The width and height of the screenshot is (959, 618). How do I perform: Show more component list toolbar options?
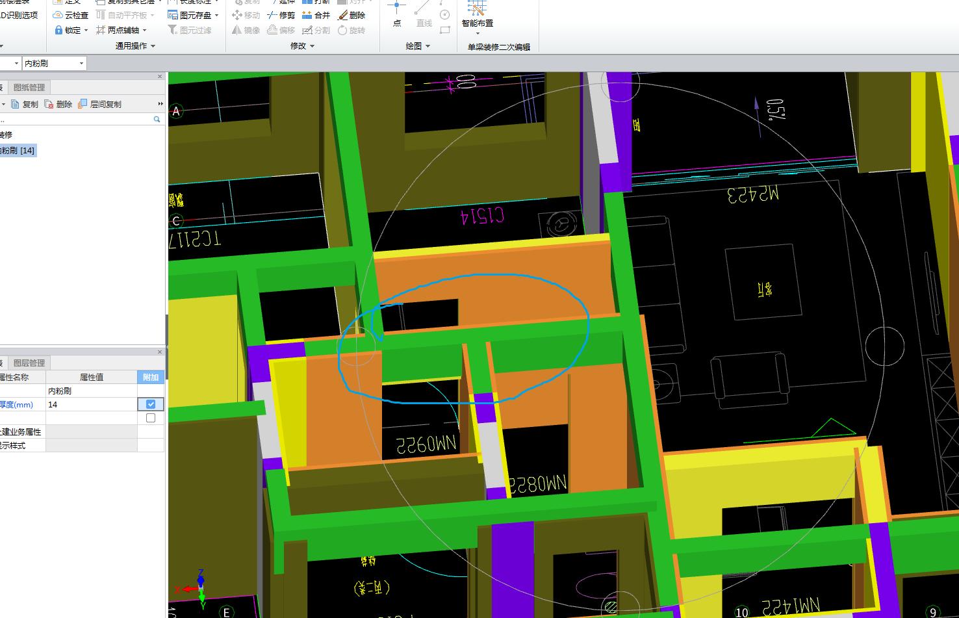160,104
